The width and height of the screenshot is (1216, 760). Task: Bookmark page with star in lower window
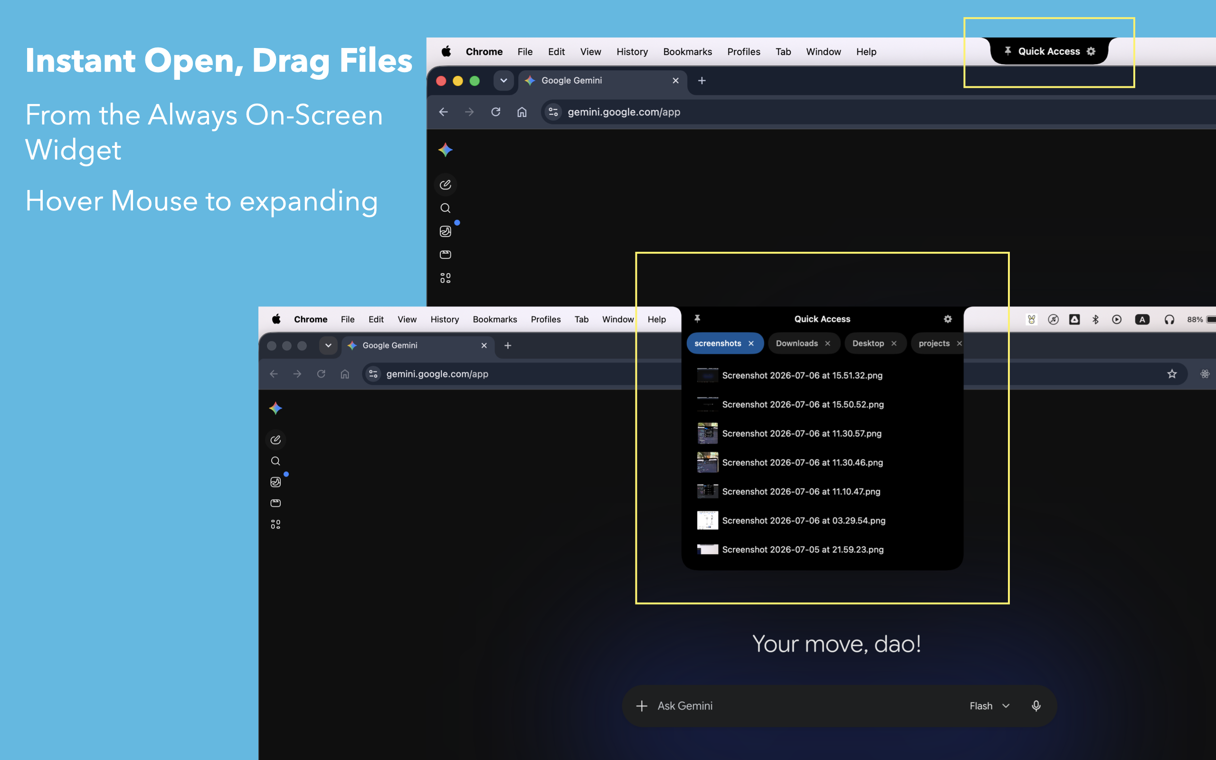point(1172,374)
